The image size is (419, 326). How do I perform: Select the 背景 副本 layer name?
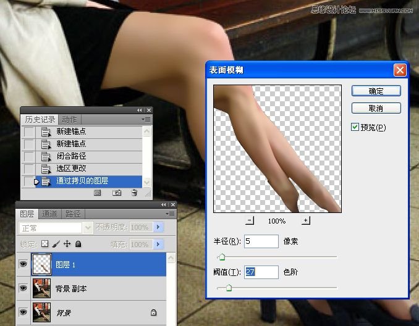pos(71,288)
